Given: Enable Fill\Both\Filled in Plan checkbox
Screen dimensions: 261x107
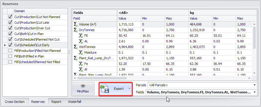Looking at the screenshot, I should pos(10,56).
